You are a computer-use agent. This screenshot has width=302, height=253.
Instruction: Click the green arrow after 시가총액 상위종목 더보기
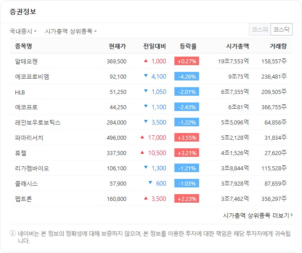(x=292, y=215)
